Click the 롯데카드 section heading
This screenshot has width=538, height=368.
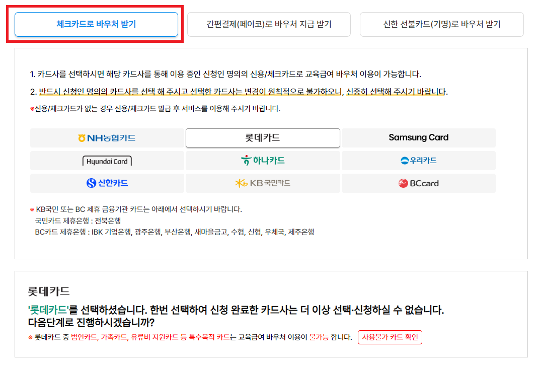click(49, 291)
